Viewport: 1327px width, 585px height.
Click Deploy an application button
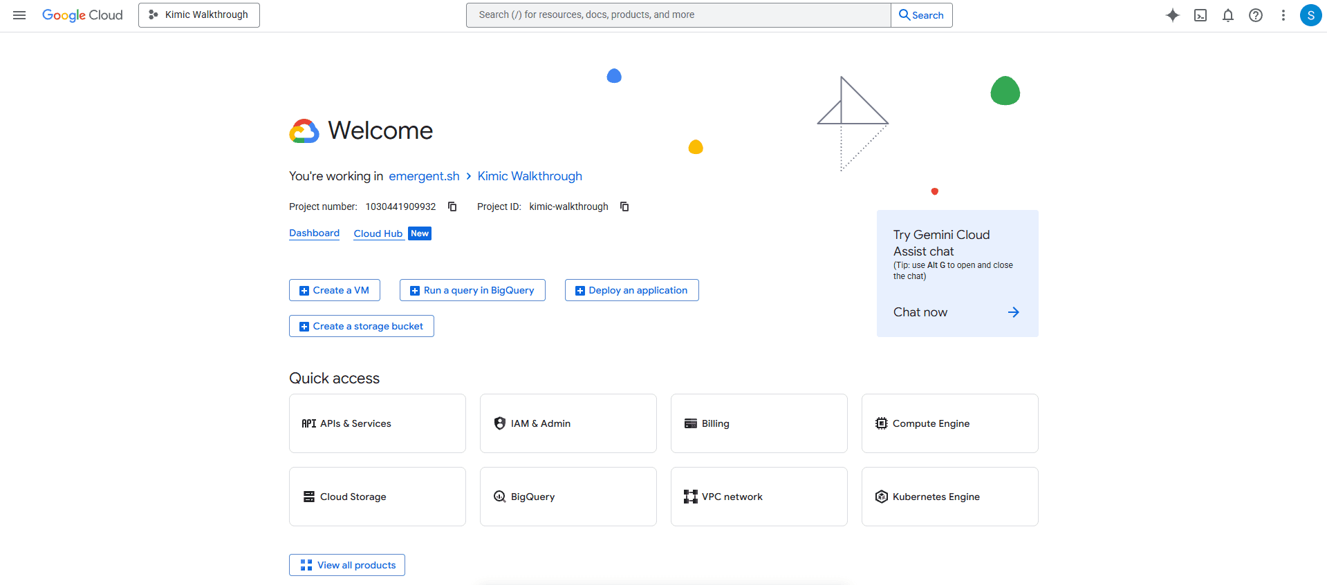(632, 290)
